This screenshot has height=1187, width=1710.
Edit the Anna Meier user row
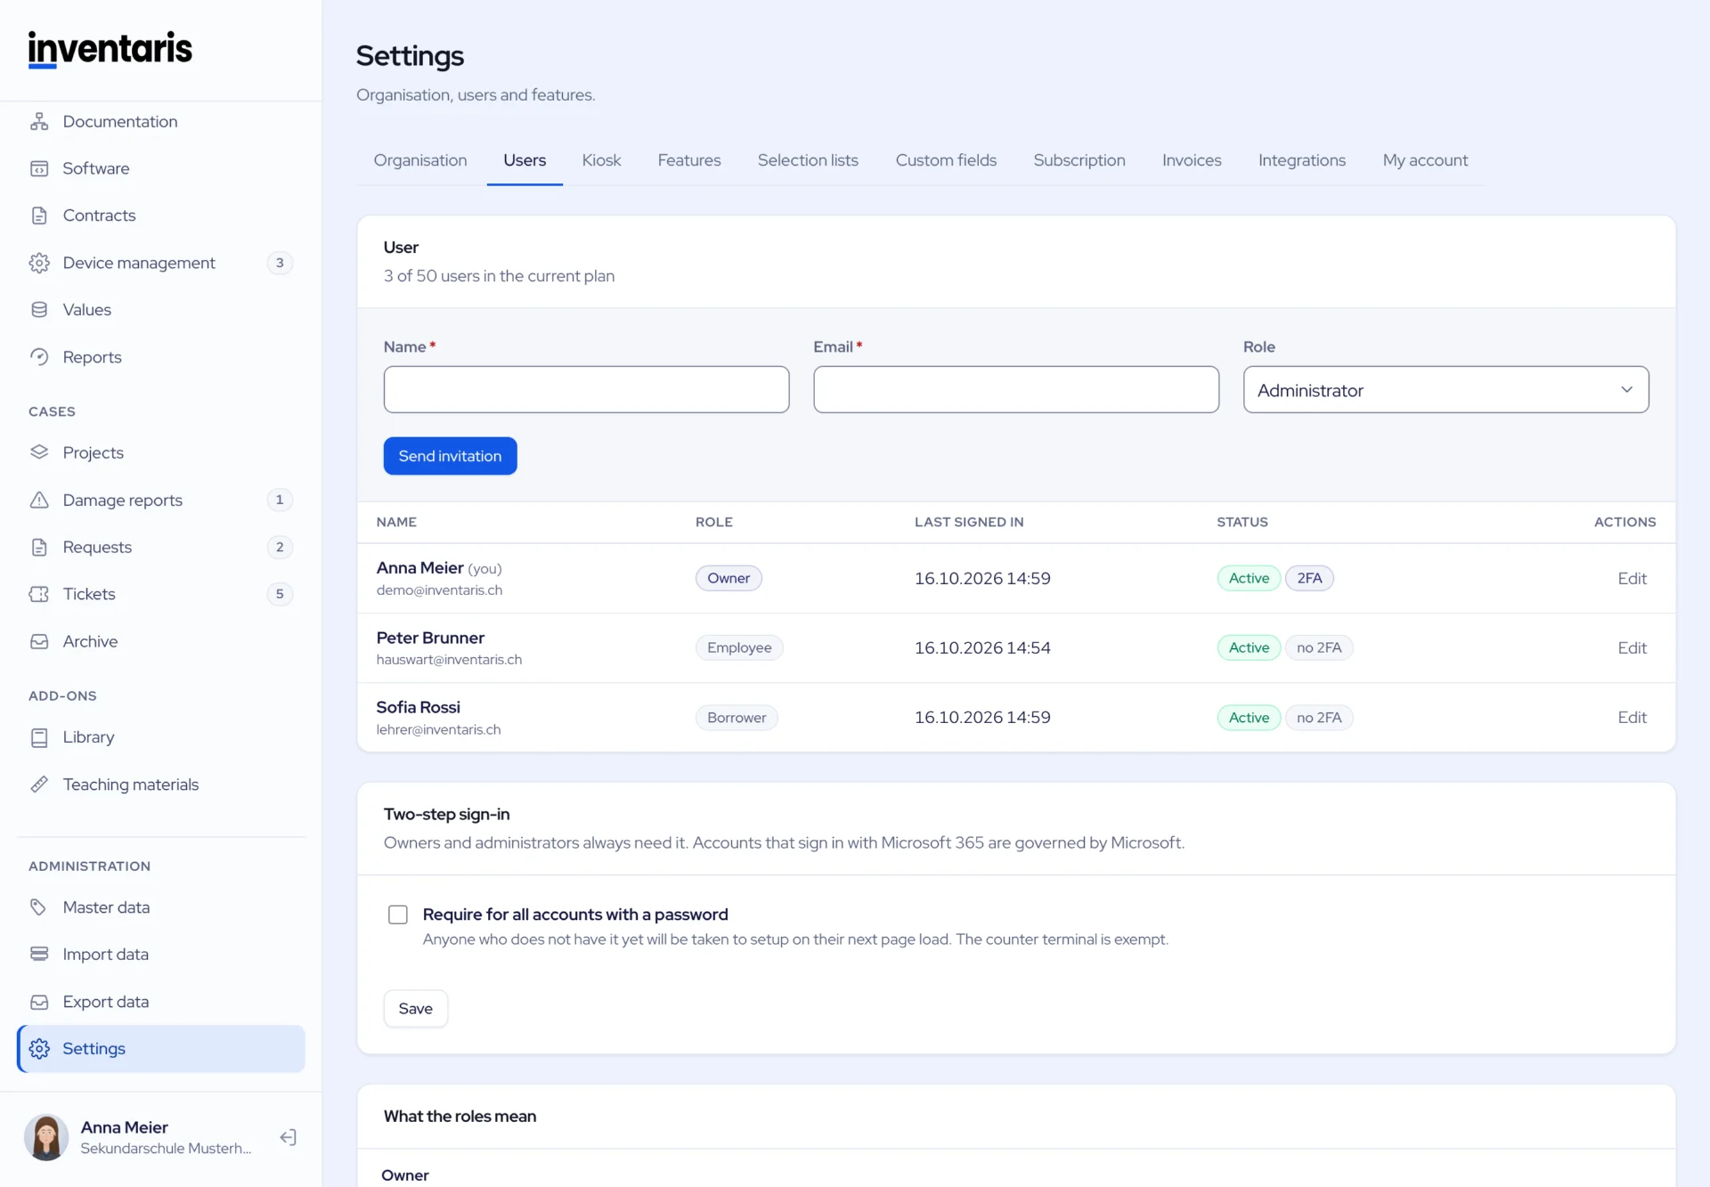coord(1632,579)
